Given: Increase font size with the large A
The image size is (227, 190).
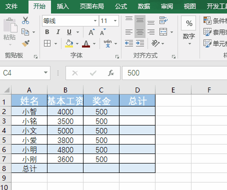Looking at the screenshot, I should click(91, 32).
